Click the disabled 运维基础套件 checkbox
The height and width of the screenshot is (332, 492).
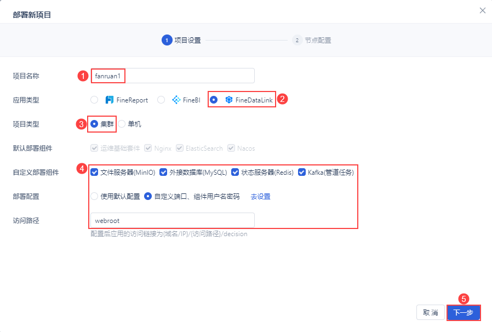click(94, 148)
